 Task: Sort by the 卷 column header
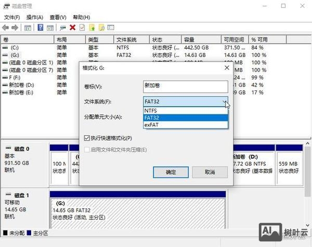28,40
